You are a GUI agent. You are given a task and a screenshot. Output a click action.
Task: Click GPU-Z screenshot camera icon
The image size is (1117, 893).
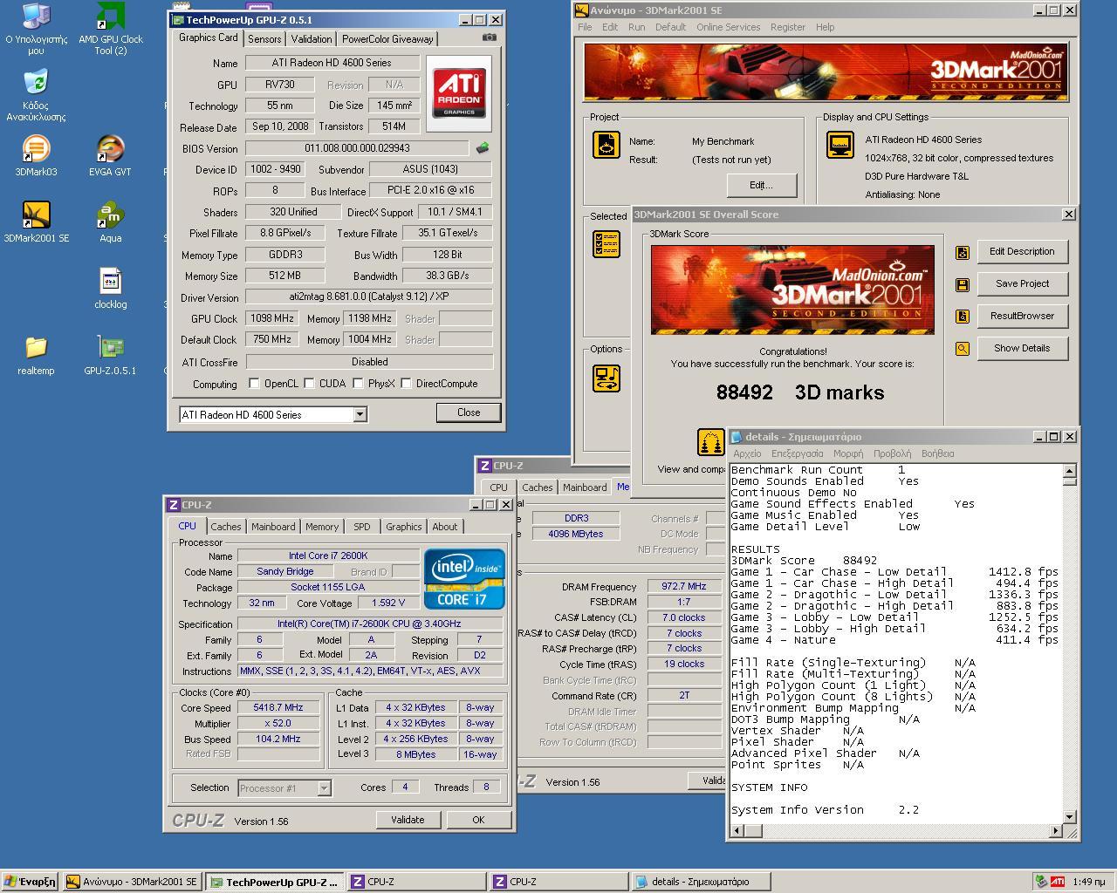(490, 37)
